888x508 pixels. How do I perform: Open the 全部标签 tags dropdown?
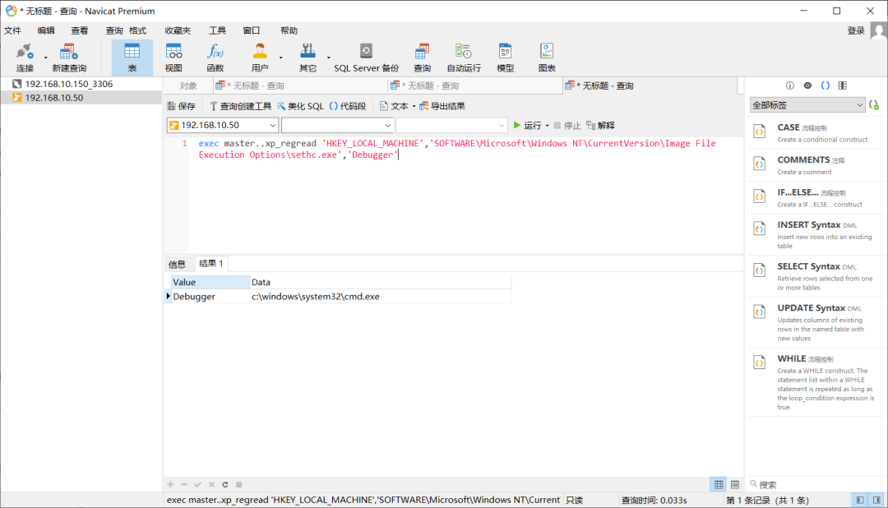click(807, 105)
